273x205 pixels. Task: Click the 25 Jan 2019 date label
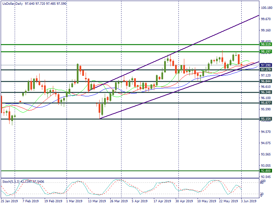(x=10, y=201)
